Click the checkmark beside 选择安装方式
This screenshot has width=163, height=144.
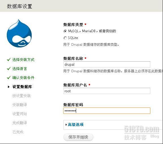tap(9, 60)
